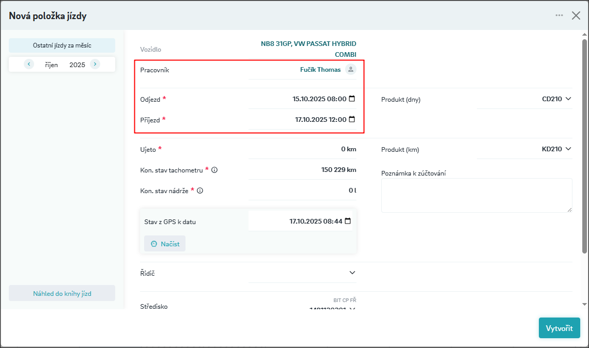Go to next month with right arrow
This screenshot has height=348, width=589.
click(95, 64)
